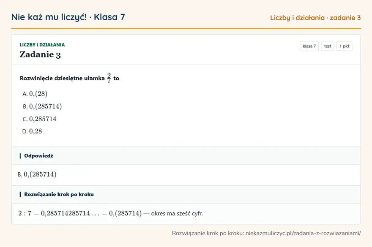Click the 'klasa 7' tag
372x247 pixels.
(309, 46)
